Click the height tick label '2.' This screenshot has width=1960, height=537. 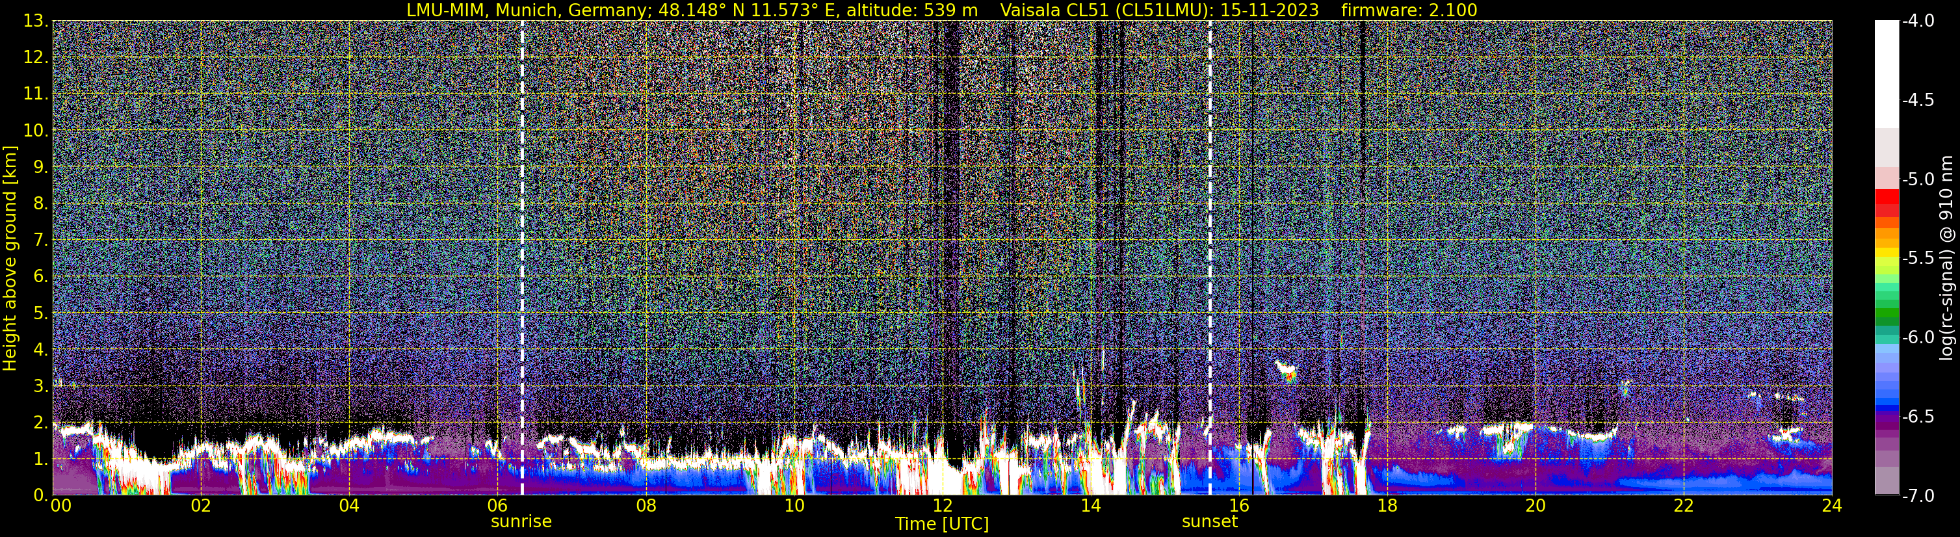pos(40,423)
